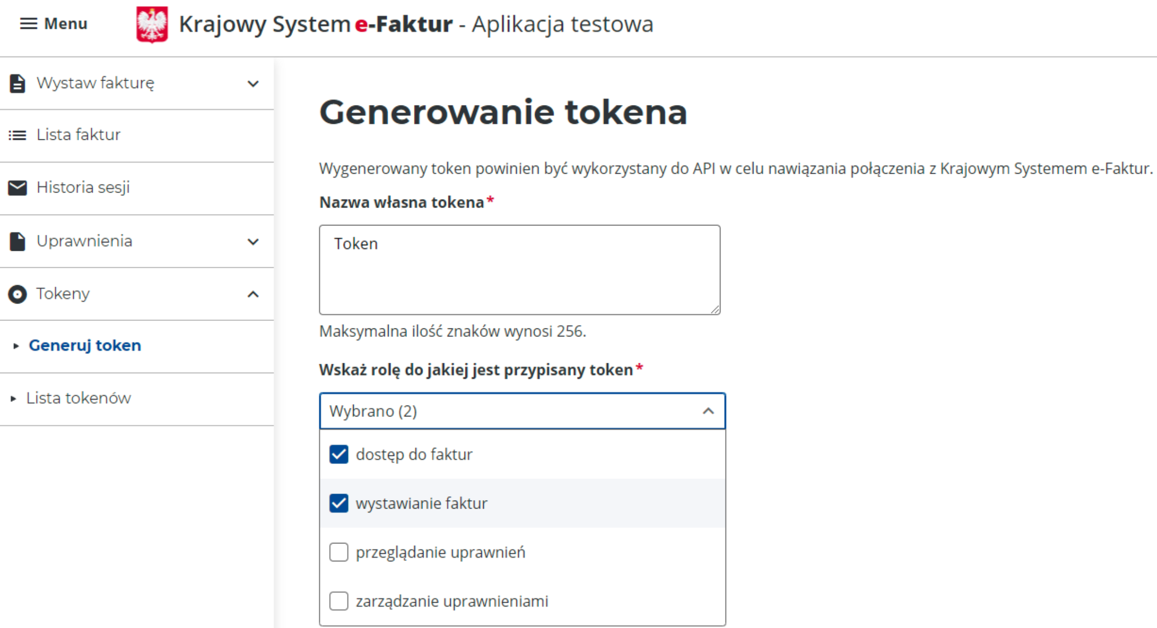1157x628 pixels.
Task: Open the hamburger Menu icon
Action: (28, 23)
